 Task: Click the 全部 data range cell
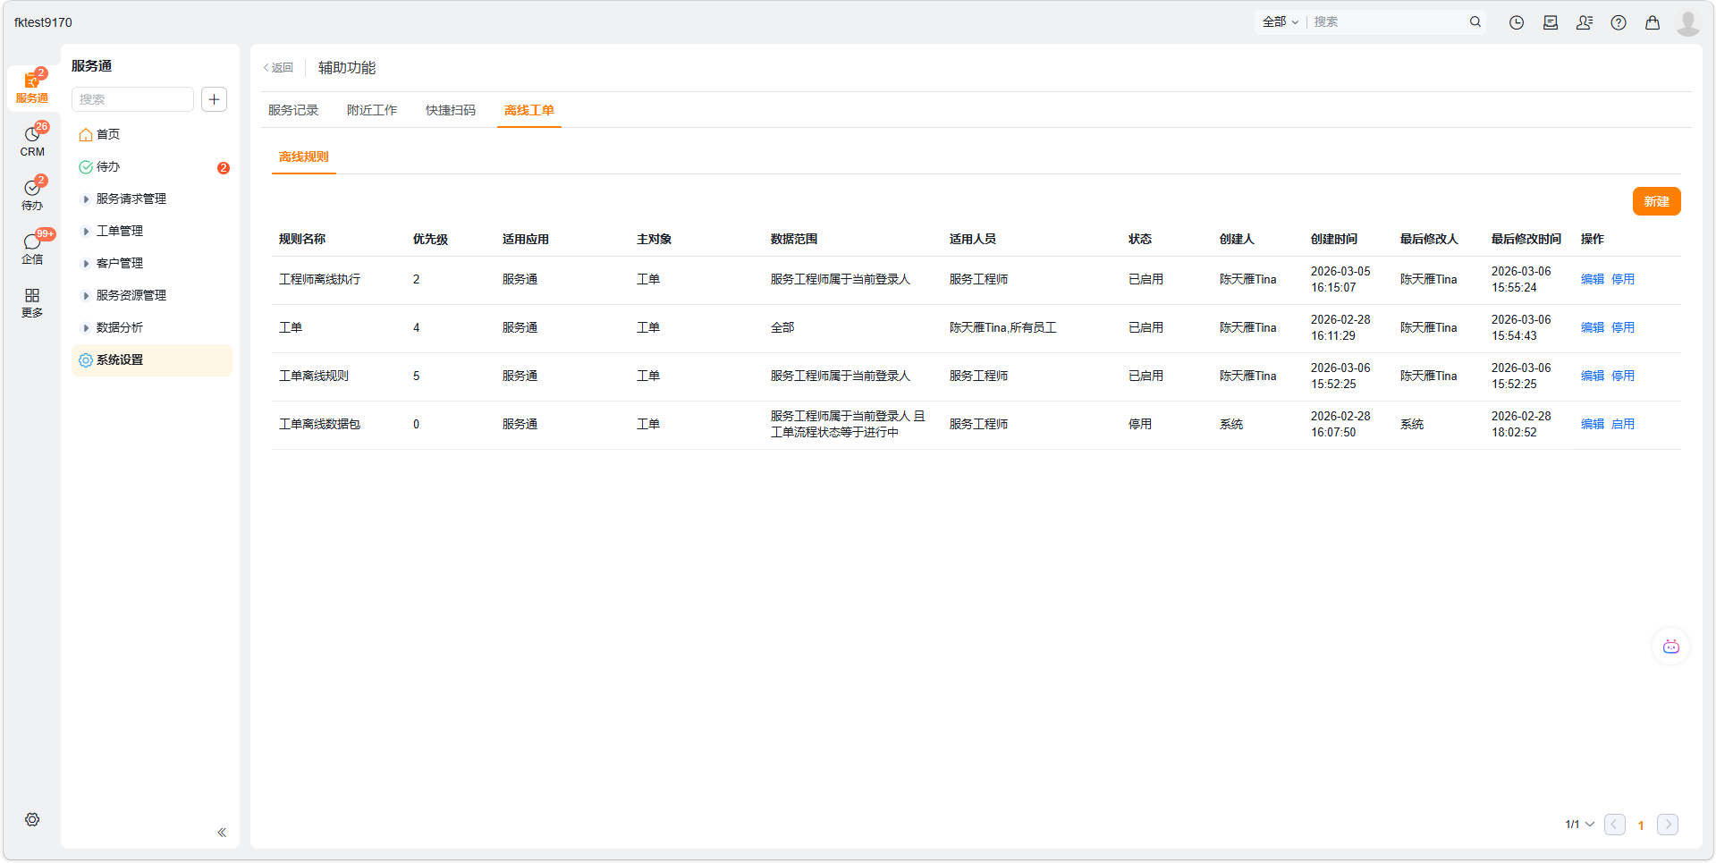782,327
